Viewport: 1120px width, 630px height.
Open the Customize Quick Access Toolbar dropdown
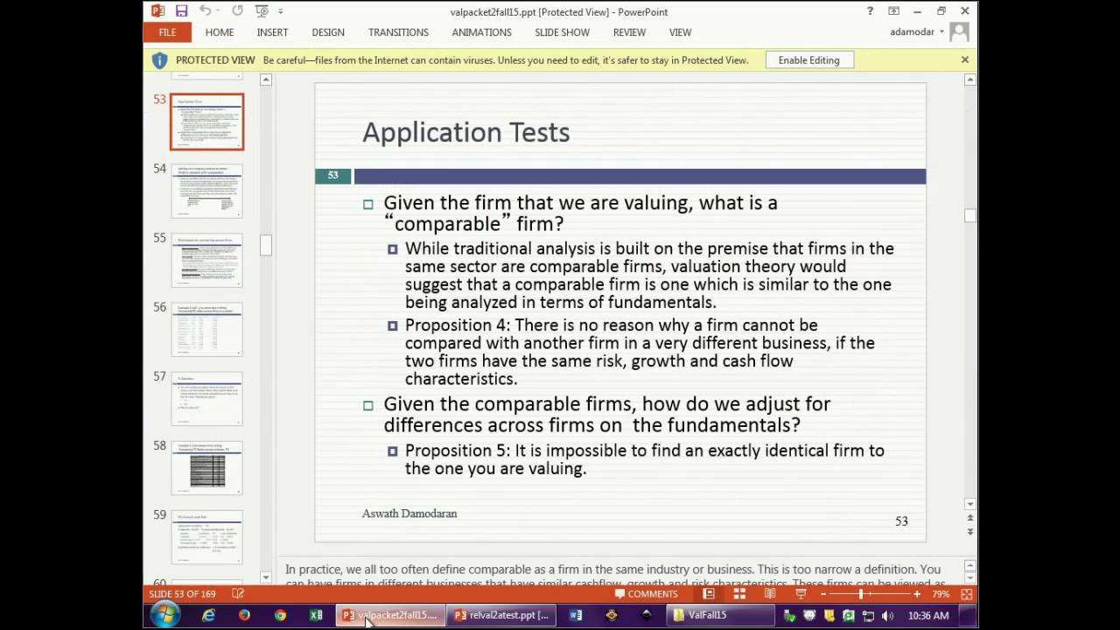(x=281, y=11)
